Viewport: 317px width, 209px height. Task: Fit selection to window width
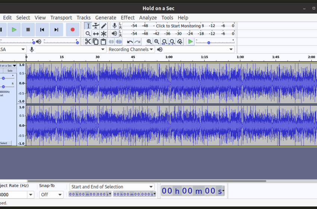tap(164, 42)
